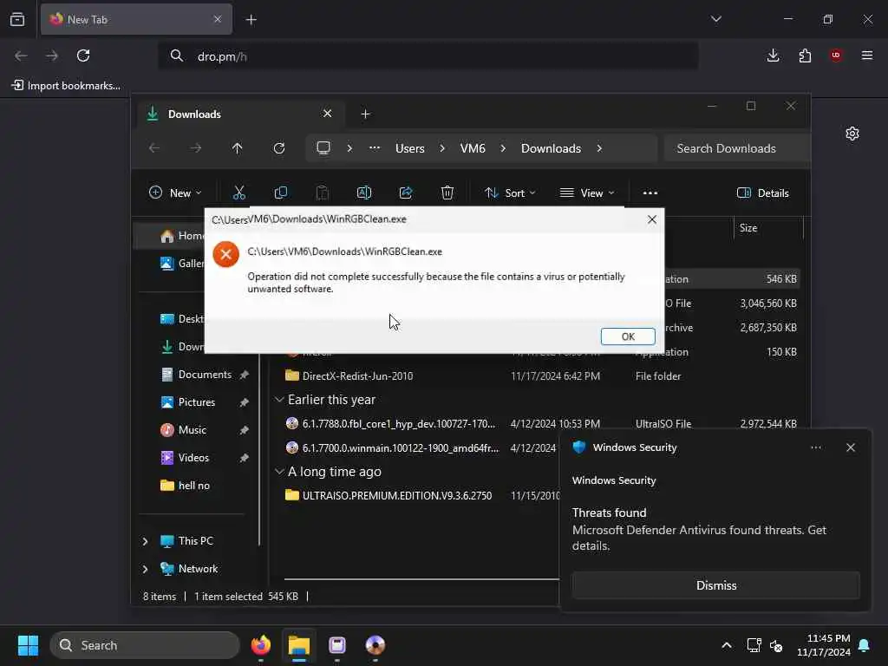
Task: Click chevron after Downloads in breadcrumb
Action: [599, 148]
